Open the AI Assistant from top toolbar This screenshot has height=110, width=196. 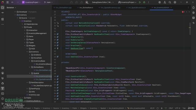tap(160, 2)
